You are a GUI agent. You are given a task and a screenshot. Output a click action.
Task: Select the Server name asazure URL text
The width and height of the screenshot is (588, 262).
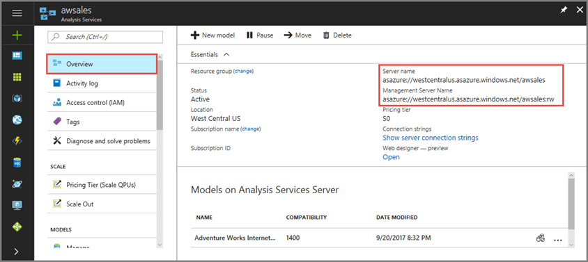(x=464, y=80)
